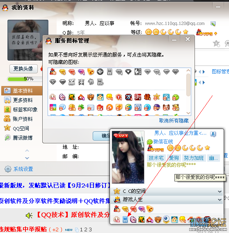Click the dialog icon list scroll-down arrow

188,113
